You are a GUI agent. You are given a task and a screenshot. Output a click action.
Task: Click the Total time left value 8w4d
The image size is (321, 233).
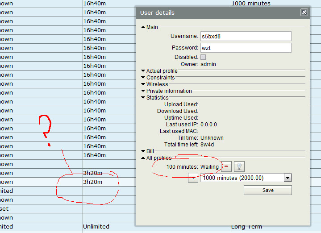(x=207, y=145)
